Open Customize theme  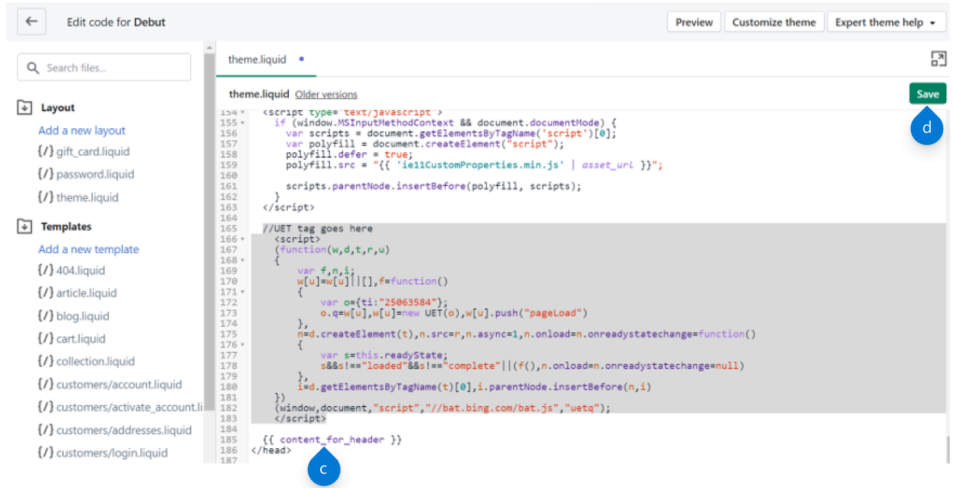tap(774, 22)
